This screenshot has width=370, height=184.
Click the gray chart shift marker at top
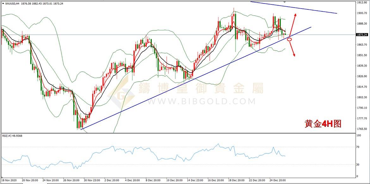click(284, 2)
